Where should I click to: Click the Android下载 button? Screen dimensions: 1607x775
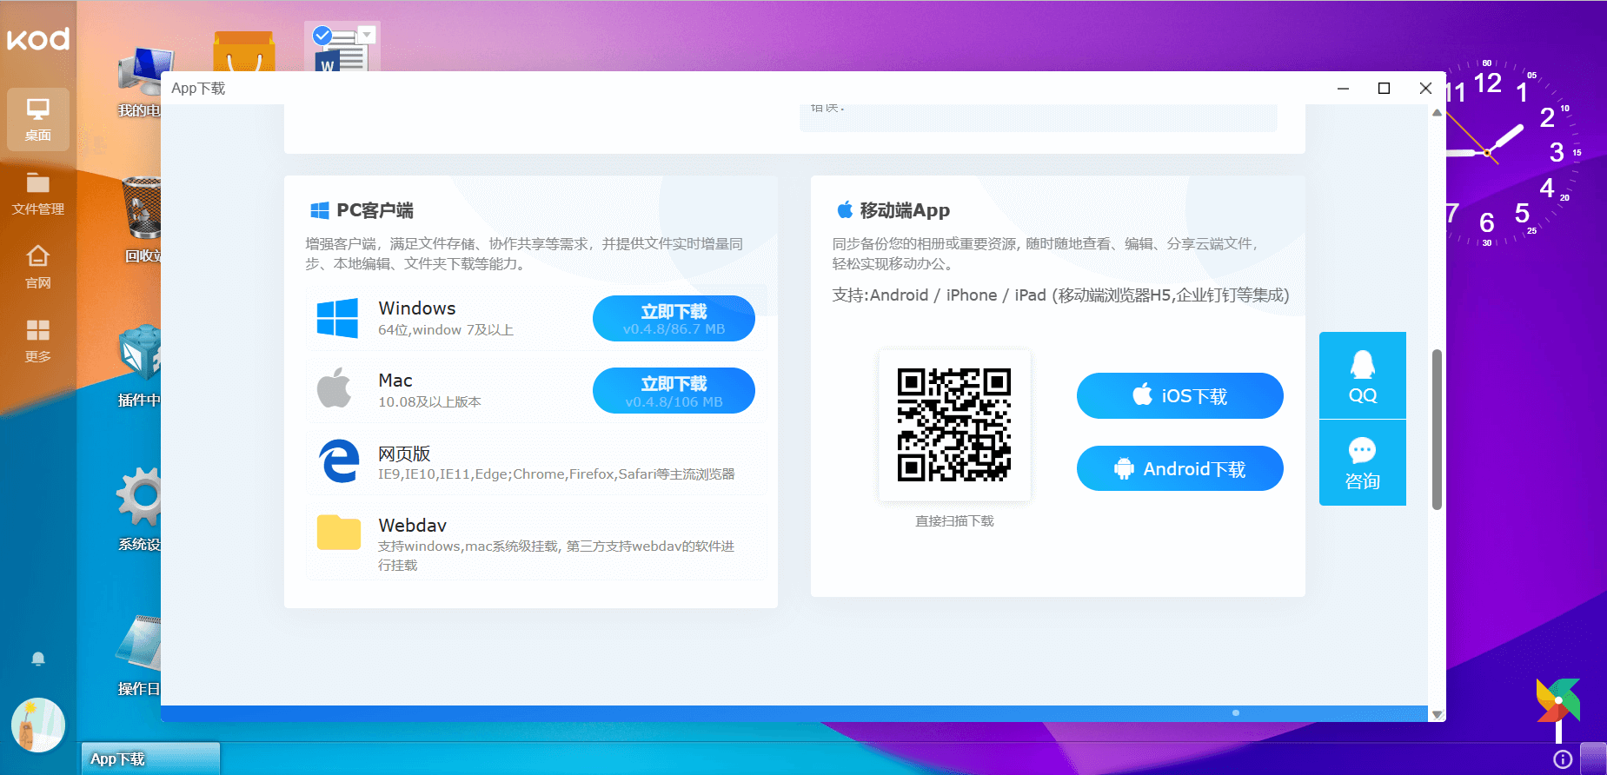pos(1179,469)
